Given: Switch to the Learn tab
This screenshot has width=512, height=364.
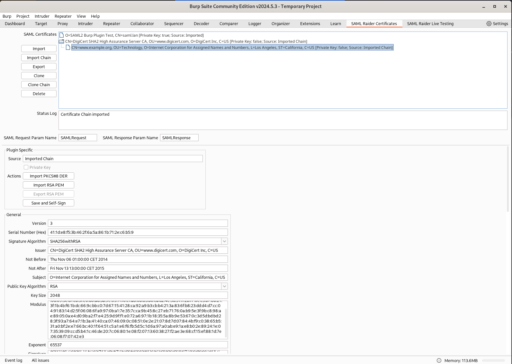Looking at the screenshot, I should pos(336,23).
